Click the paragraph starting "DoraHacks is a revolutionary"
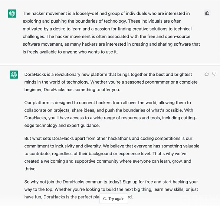220x208 pixels. pos(111,82)
